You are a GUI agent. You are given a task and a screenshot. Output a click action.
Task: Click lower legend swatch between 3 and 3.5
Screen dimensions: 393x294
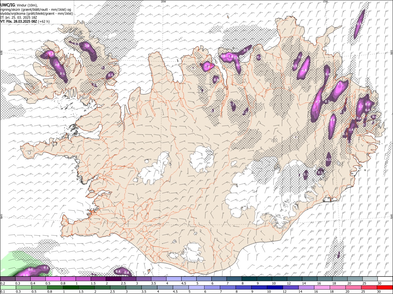point(134,287)
